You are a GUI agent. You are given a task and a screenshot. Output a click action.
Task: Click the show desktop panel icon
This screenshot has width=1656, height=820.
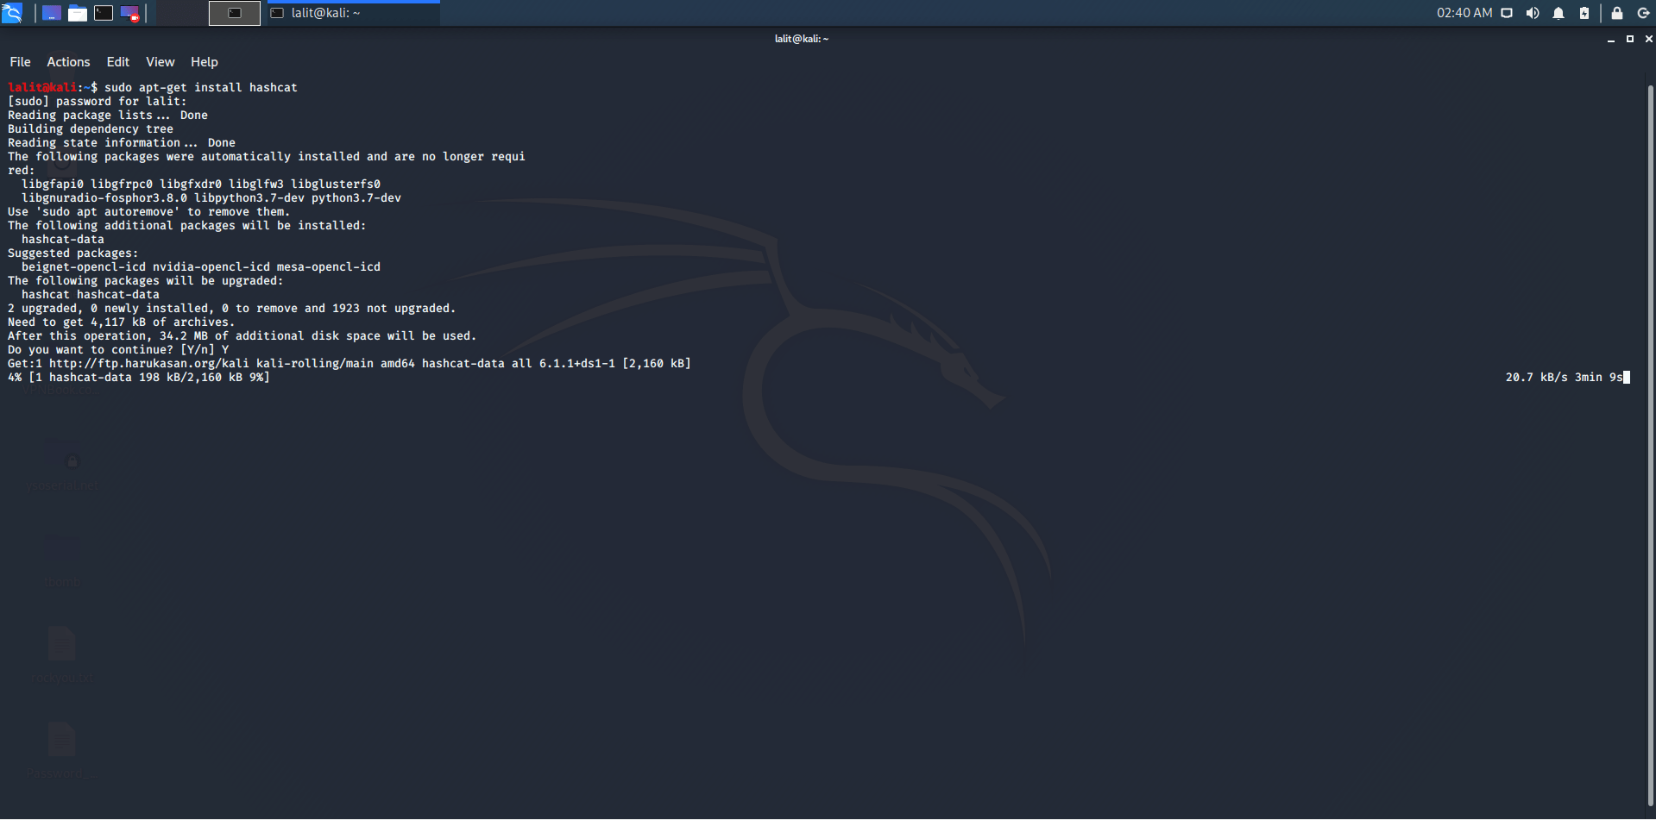[x=52, y=13]
